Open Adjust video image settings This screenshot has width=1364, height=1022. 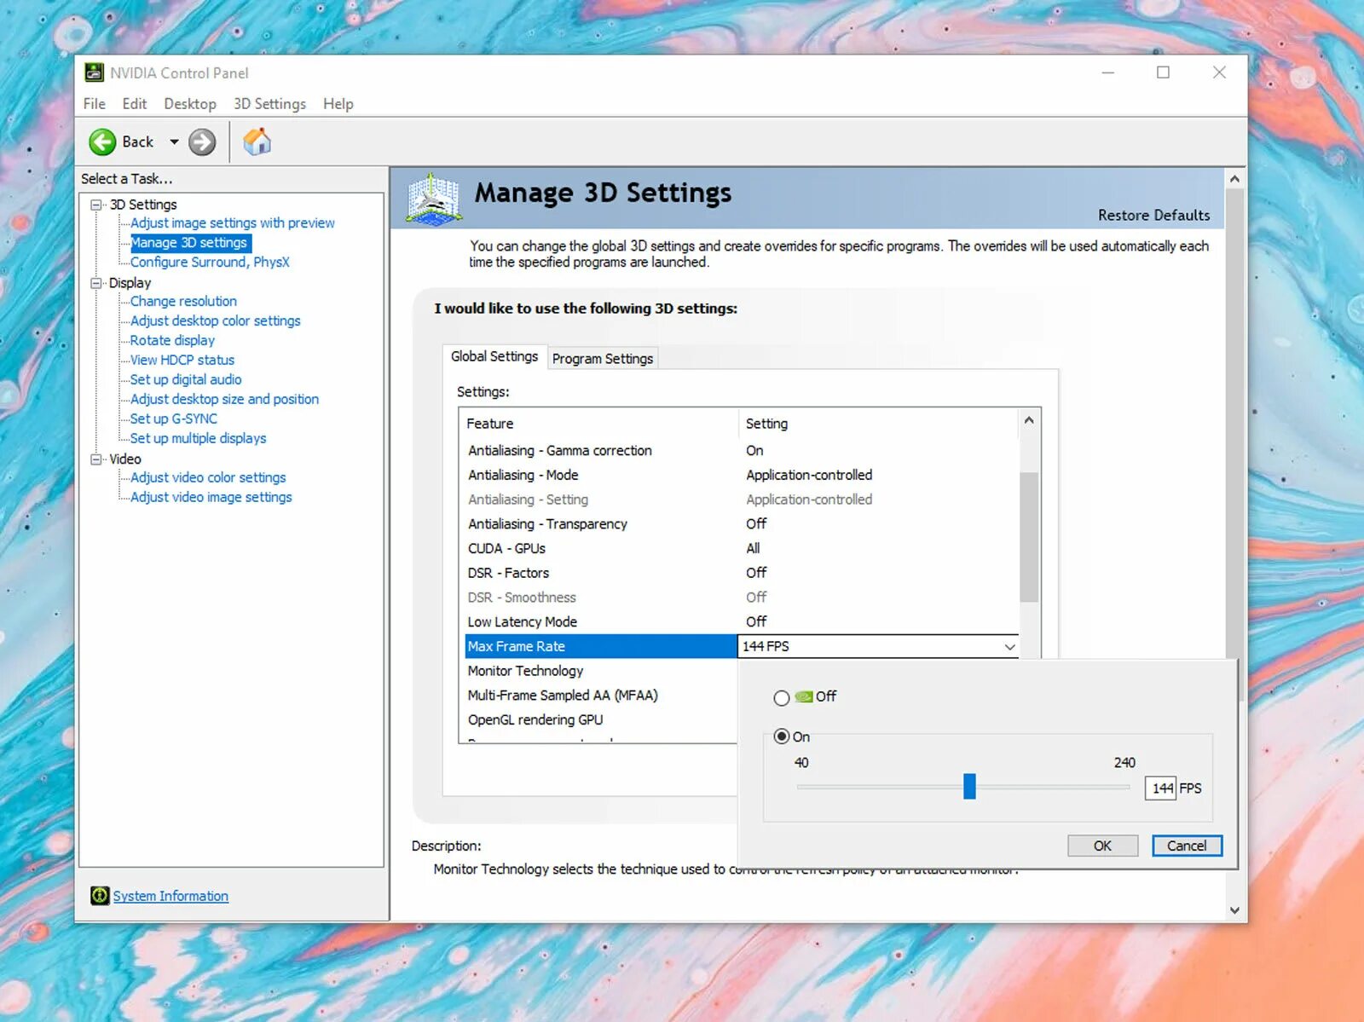pyautogui.click(x=211, y=497)
